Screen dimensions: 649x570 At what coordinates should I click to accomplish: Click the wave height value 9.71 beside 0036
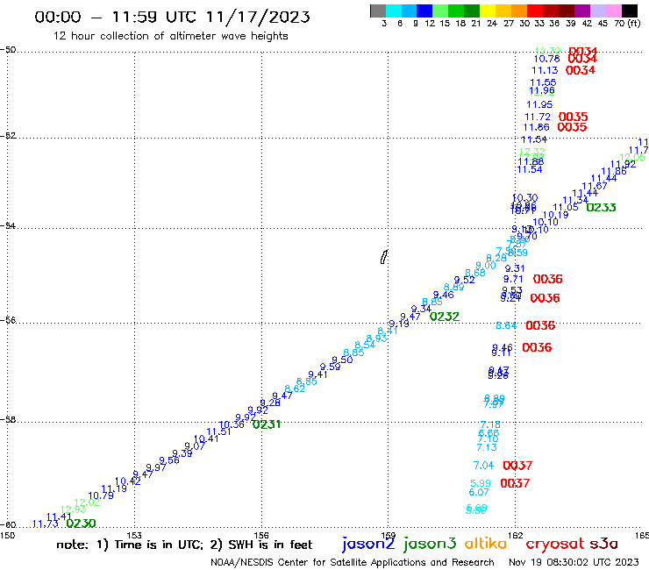(513, 280)
